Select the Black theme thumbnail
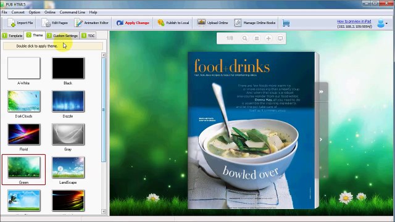The width and height of the screenshot is (395, 222). 68,68
